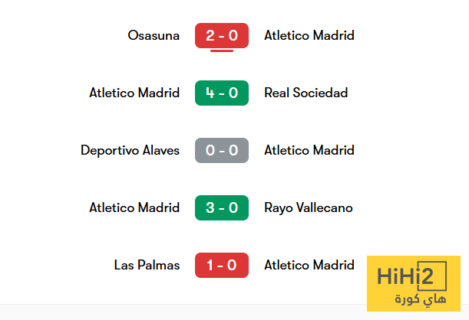The height and width of the screenshot is (320, 469).
Task: Open Atletico Madrid opposite Las Palmas
Action: 309,265
